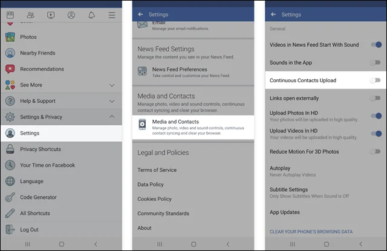Collapse the Settings & Privacy chevron
Screen dimensions: 387x251
pyautogui.click(x=112, y=117)
